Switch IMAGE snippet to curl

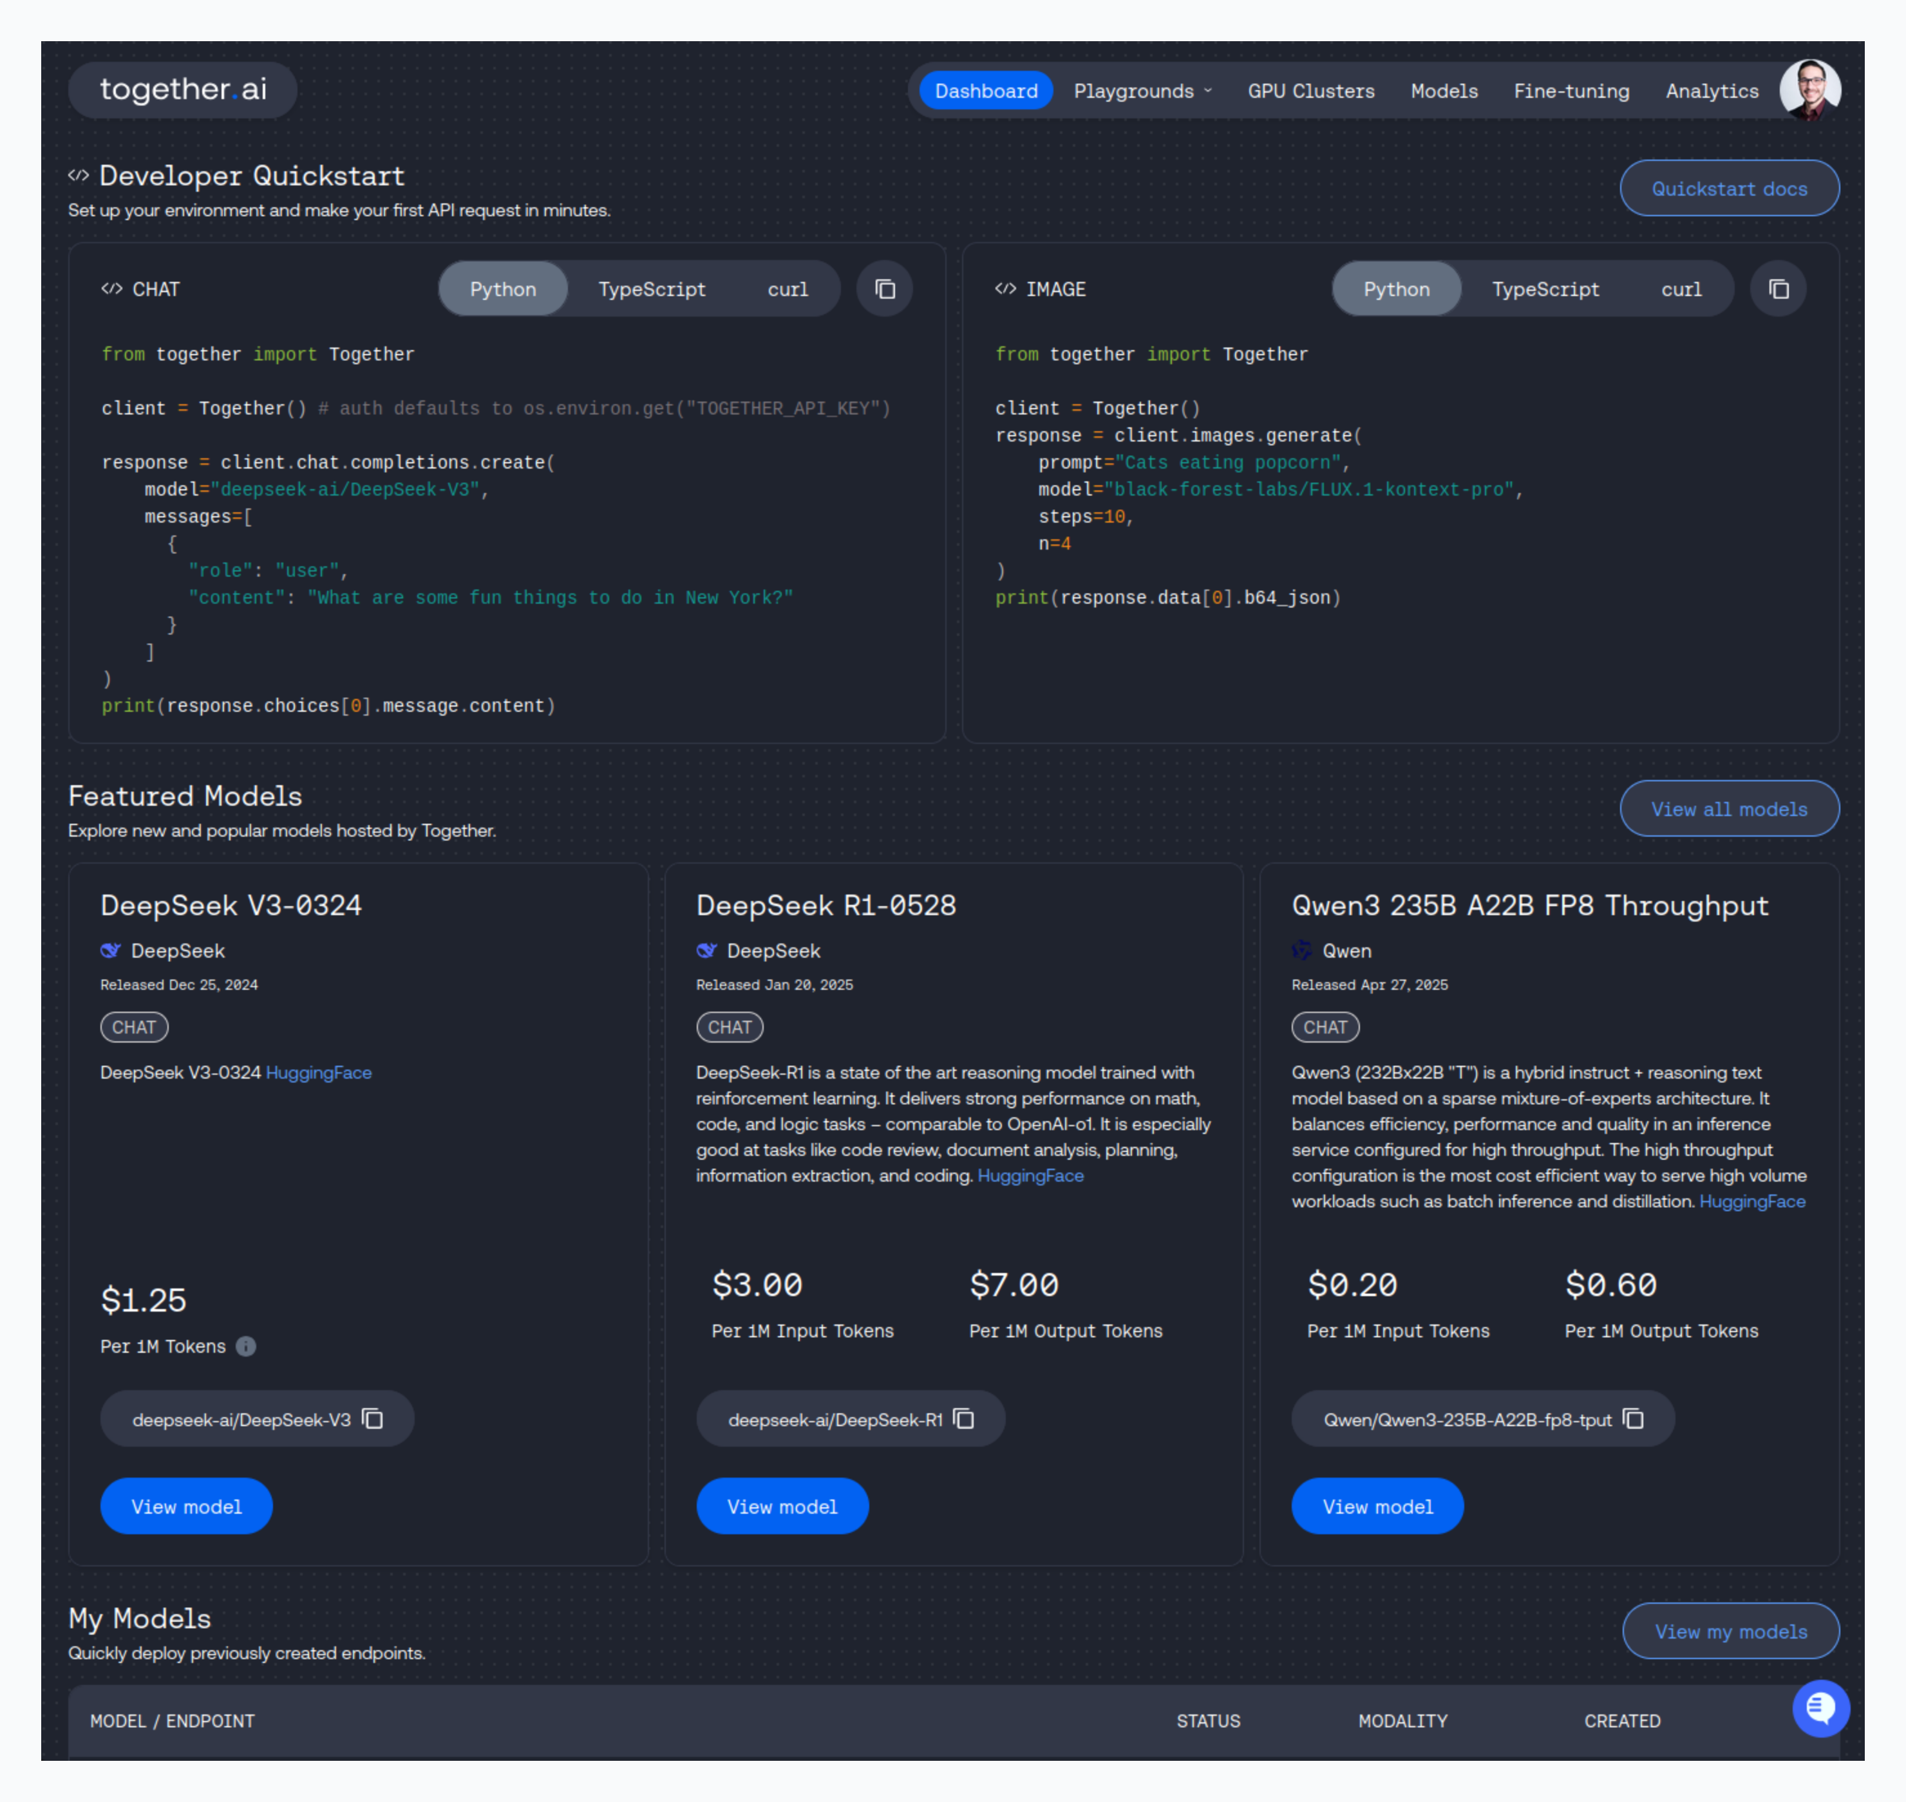1680,289
